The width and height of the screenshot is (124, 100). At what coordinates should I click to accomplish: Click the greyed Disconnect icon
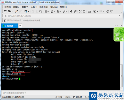20,11
